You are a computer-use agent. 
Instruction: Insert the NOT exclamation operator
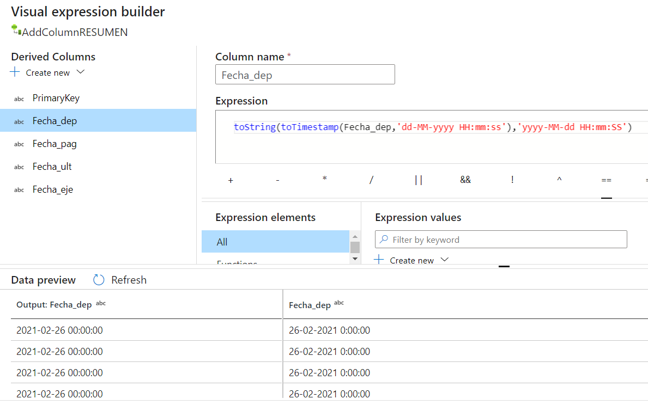(x=512, y=180)
